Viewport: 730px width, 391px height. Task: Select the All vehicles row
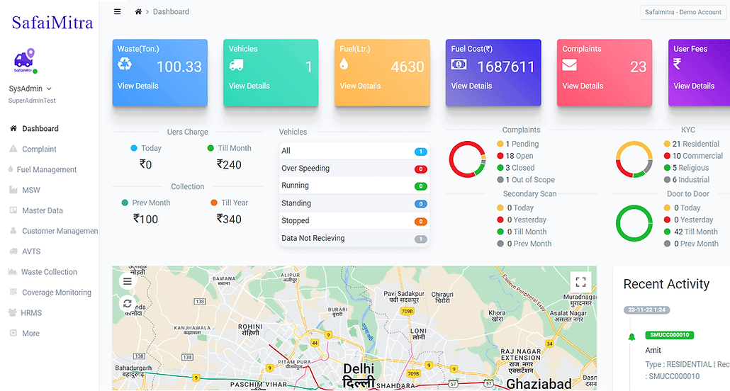(354, 151)
